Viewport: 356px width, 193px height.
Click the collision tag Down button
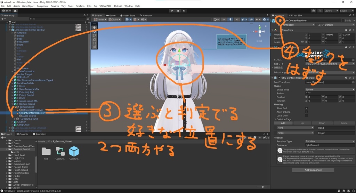[322, 123]
